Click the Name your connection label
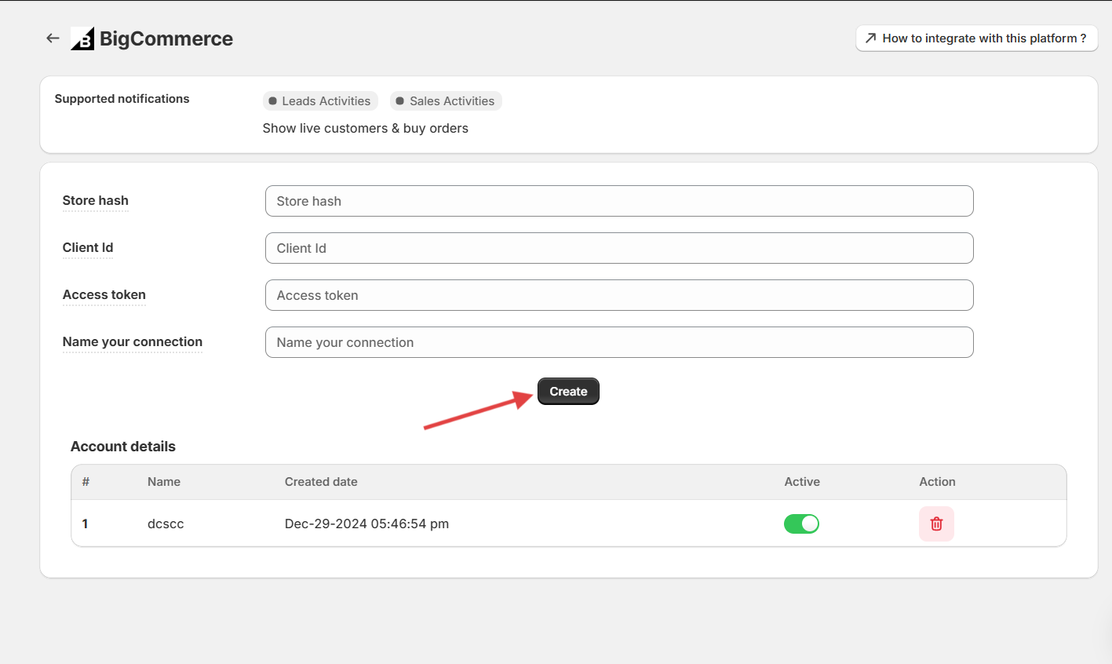1112x664 pixels. coord(133,342)
